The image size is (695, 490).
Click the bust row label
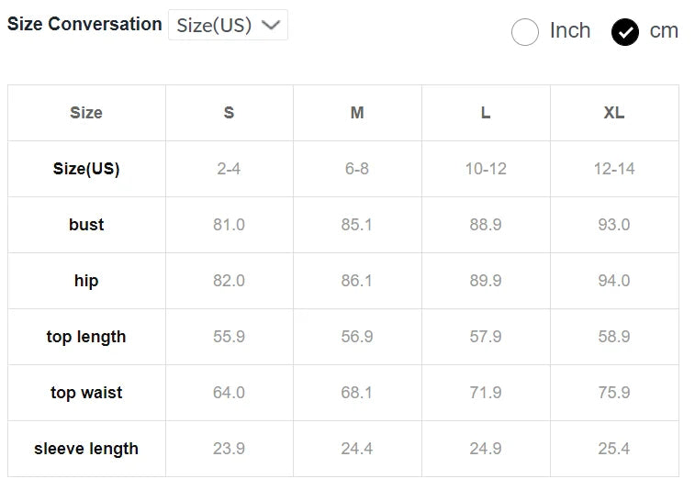pyautogui.click(x=86, y=225)
